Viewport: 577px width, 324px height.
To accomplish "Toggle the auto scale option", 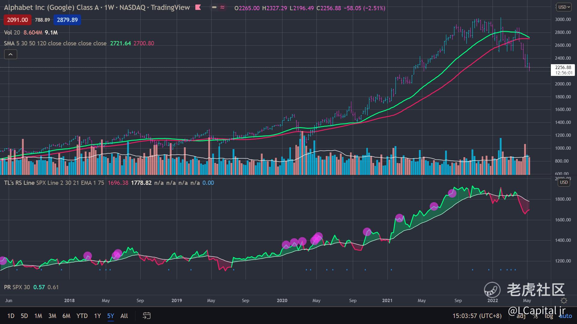I will 566,316.
